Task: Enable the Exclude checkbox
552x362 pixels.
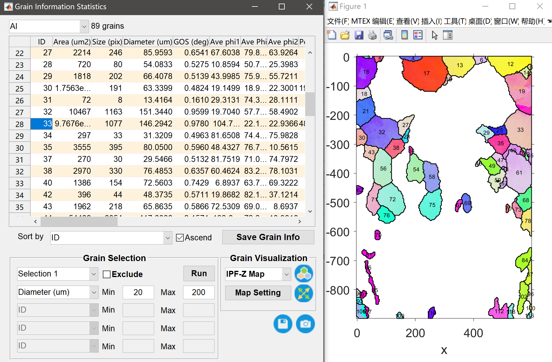Action: coord(107,274)
